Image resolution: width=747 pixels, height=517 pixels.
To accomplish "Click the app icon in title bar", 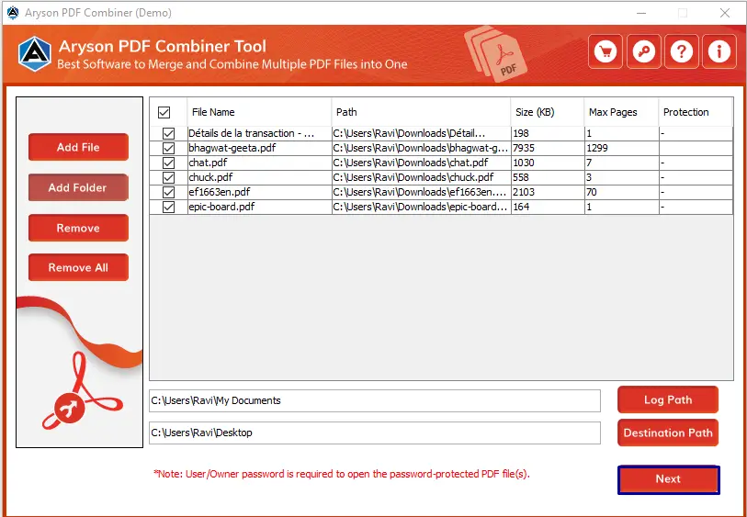I will (x=11, y=13).
